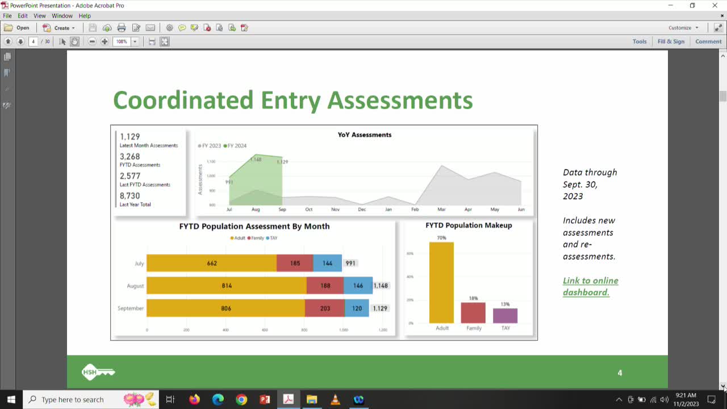Click the Adult 70% column bar

441,283
